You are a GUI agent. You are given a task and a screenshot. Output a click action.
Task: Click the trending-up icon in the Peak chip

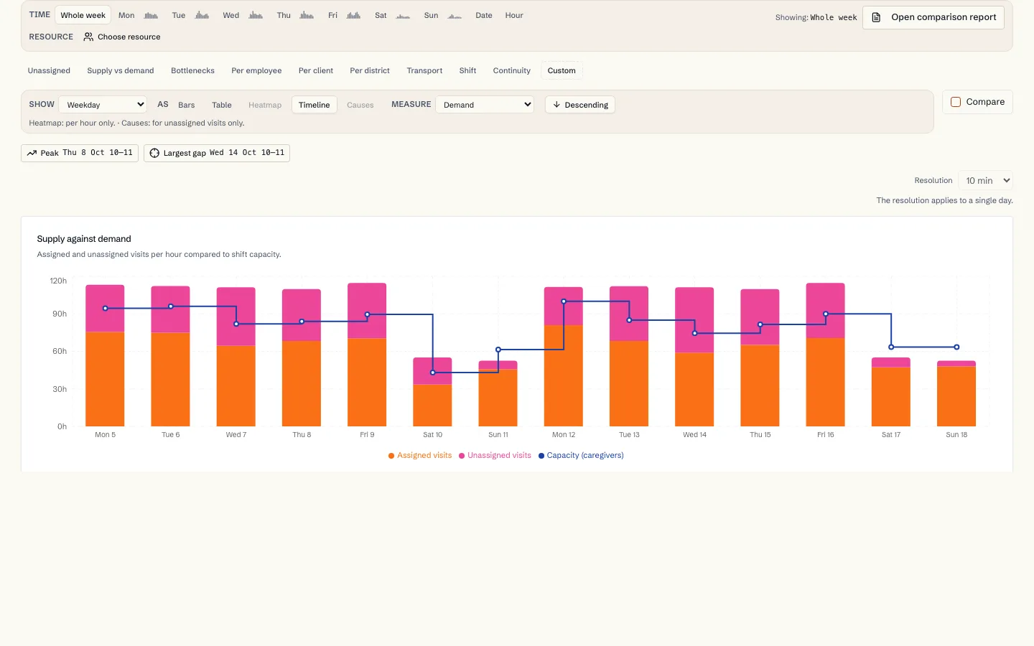coord(32,153)
